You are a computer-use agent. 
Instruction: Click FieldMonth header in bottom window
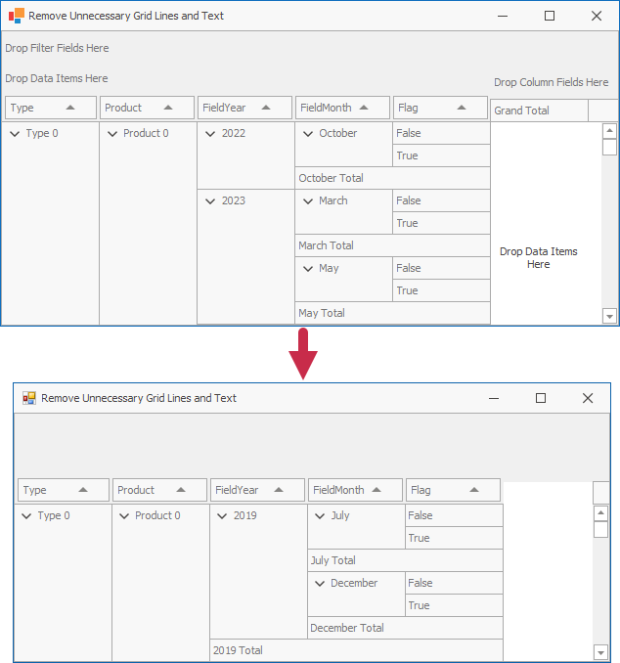click(355, 490)
